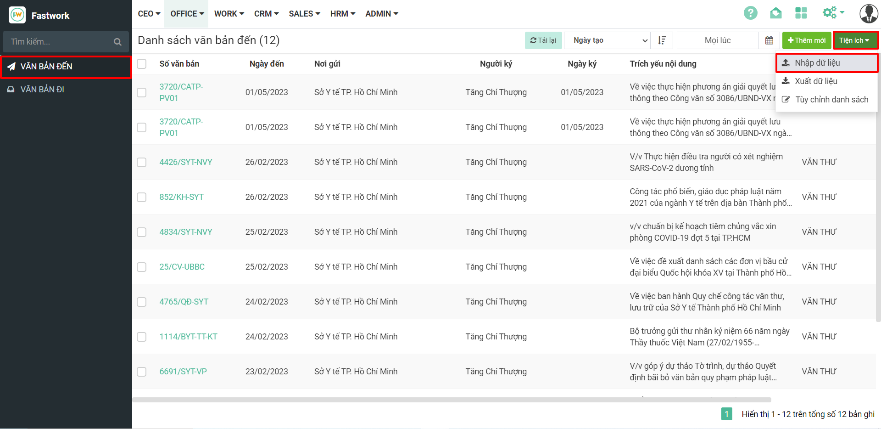The width and height of the screenshot is (881, 429).
Task: Click the sort order icon
Action: pyautogui.click(x=662, y=40)
